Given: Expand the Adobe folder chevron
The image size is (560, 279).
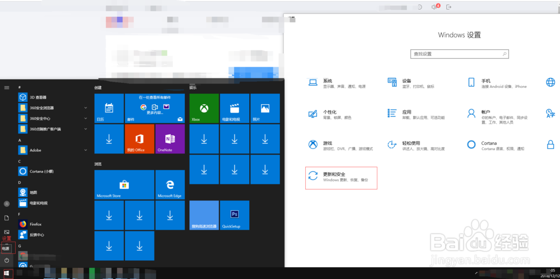Looking at the screenshot, I should point(85,150).
